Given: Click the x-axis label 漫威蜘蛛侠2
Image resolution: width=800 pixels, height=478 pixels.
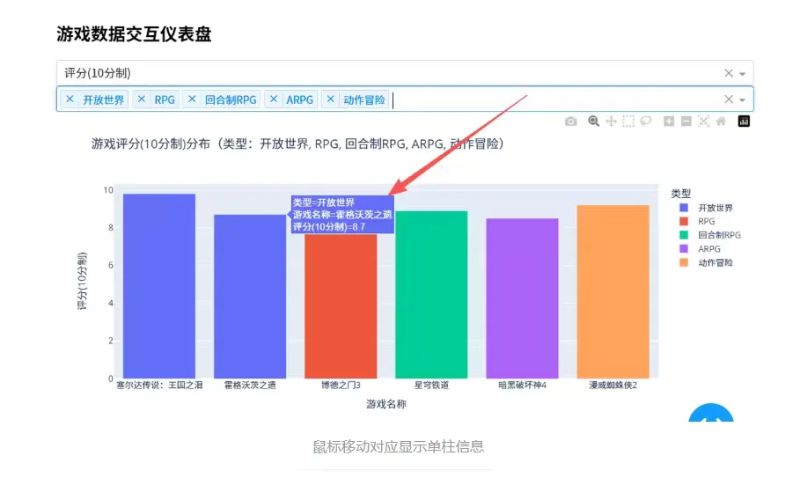Looking at the screenshot, I should point(613,386).
